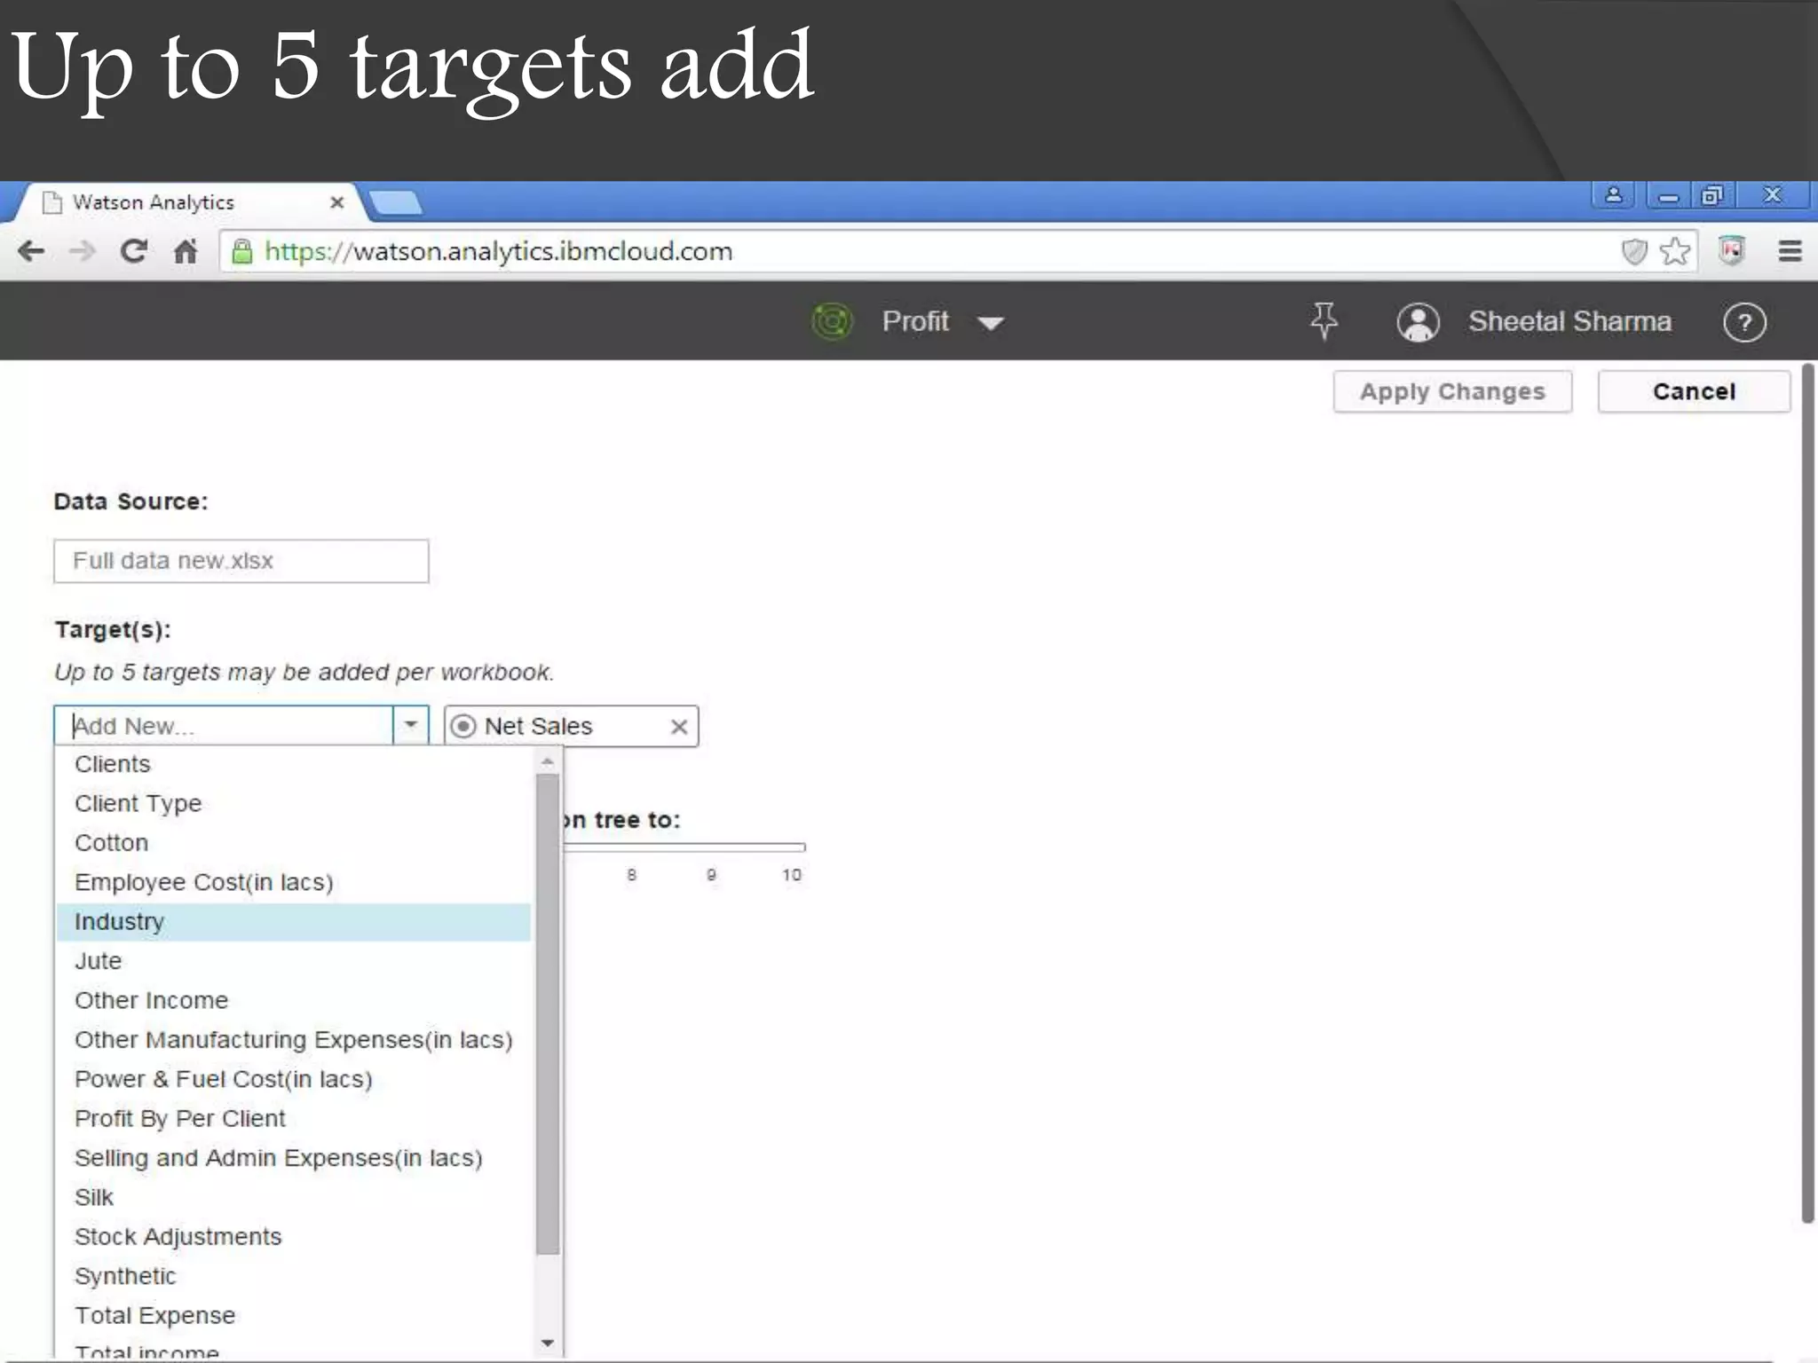Click the Cancel button
Screen dimensions: 1818x1363
pyautogui.click(x=1694, y=391)
